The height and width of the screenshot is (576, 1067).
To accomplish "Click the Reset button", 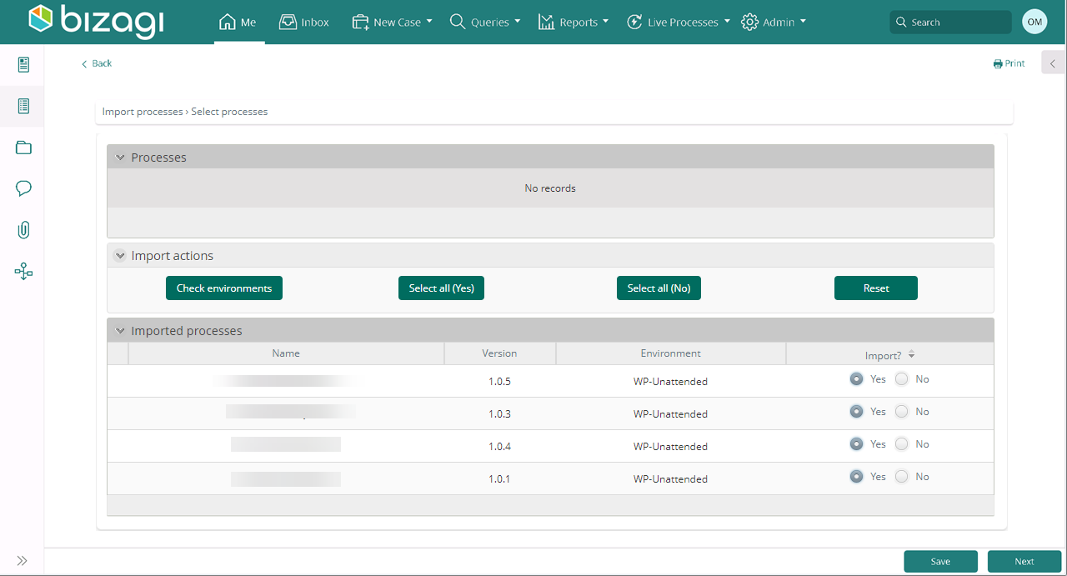I will tap(876, 288).
